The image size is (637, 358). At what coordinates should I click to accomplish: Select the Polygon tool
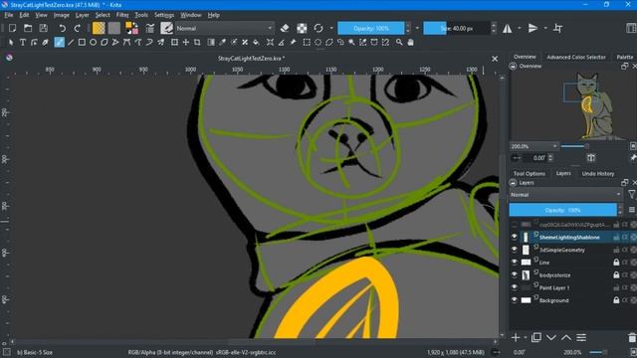(105, 42)
